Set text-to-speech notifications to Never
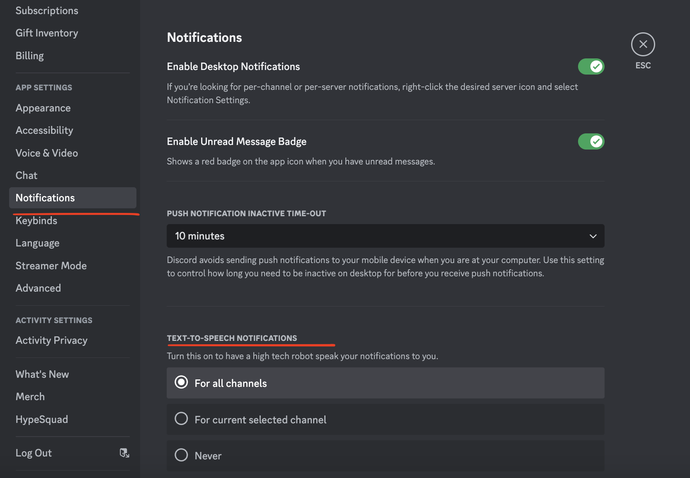 tap(181, 455)
